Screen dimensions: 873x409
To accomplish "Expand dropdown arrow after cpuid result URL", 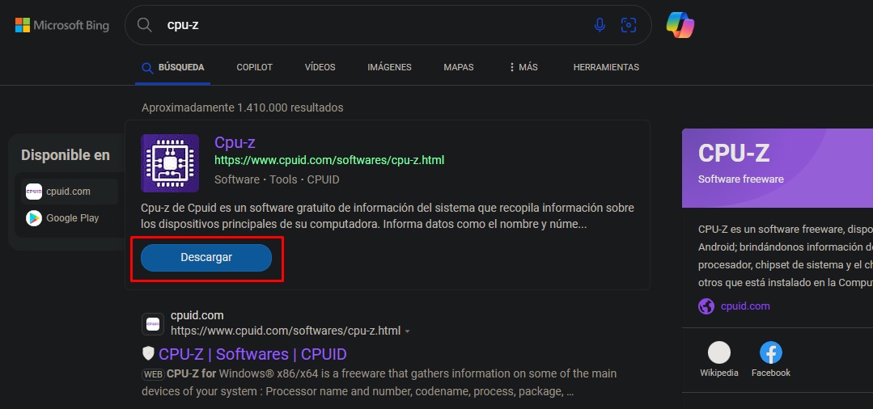I will point(408,331).
